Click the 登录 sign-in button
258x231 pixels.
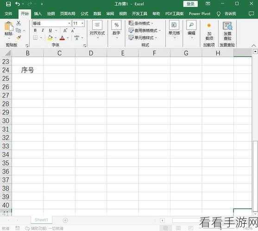(190, 4)
